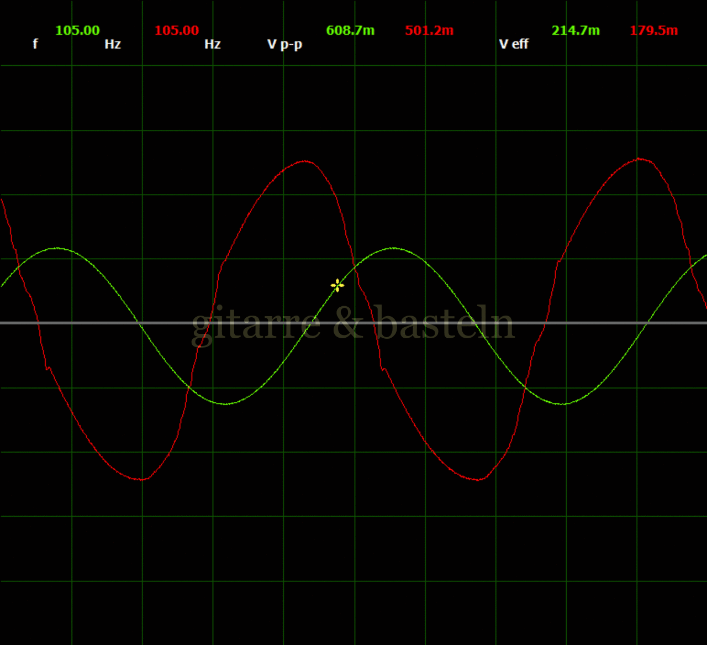The height and width of the screenshot is (645, 707).
Task: Click the Hz unit next to the green frequency
Action: coord(113,44)
